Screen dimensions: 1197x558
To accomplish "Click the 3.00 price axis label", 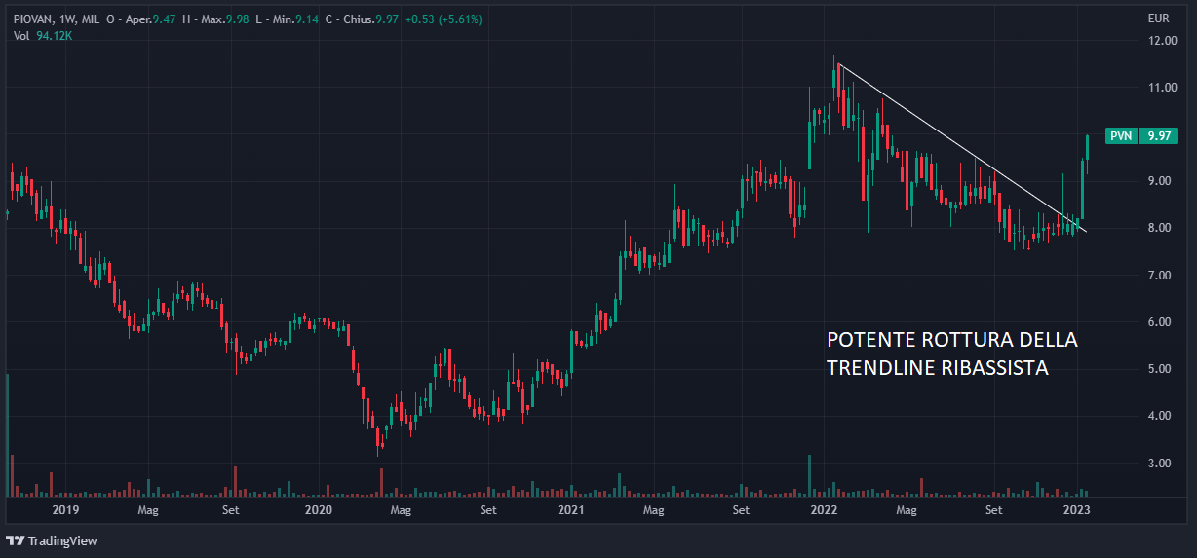I will coord(1161,464).
